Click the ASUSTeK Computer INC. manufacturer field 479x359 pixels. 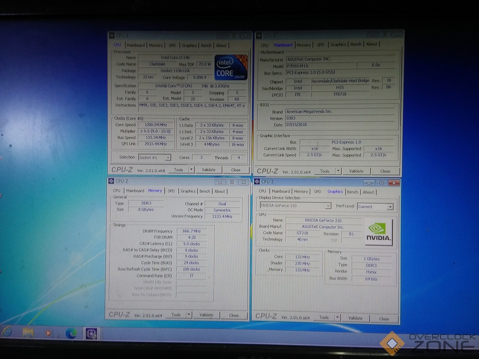340,59
